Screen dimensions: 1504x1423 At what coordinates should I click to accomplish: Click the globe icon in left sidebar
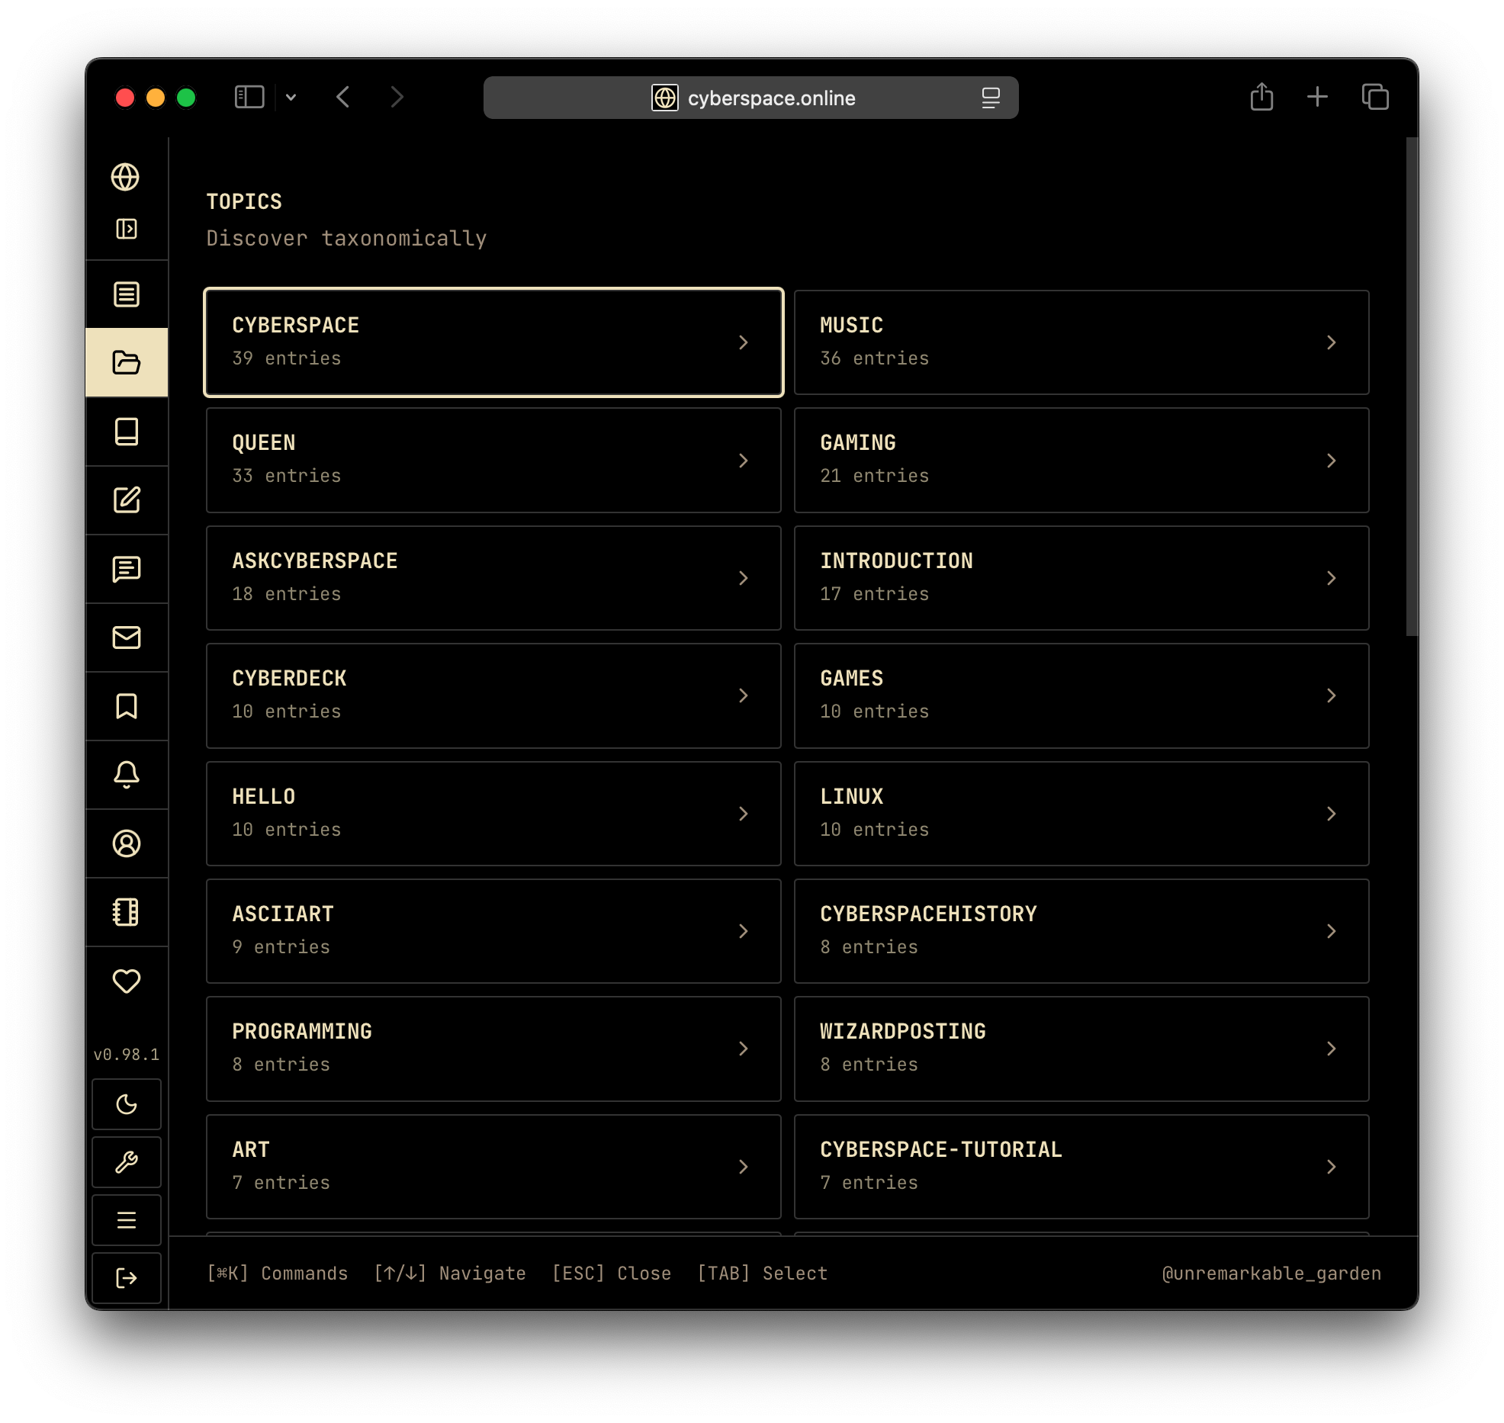coord(126,177)
